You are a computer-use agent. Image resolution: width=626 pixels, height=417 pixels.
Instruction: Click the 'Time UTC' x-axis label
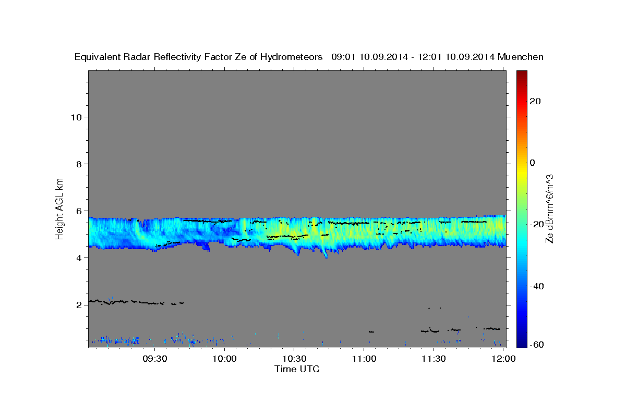pyautogui.click(x=297, y=369)
